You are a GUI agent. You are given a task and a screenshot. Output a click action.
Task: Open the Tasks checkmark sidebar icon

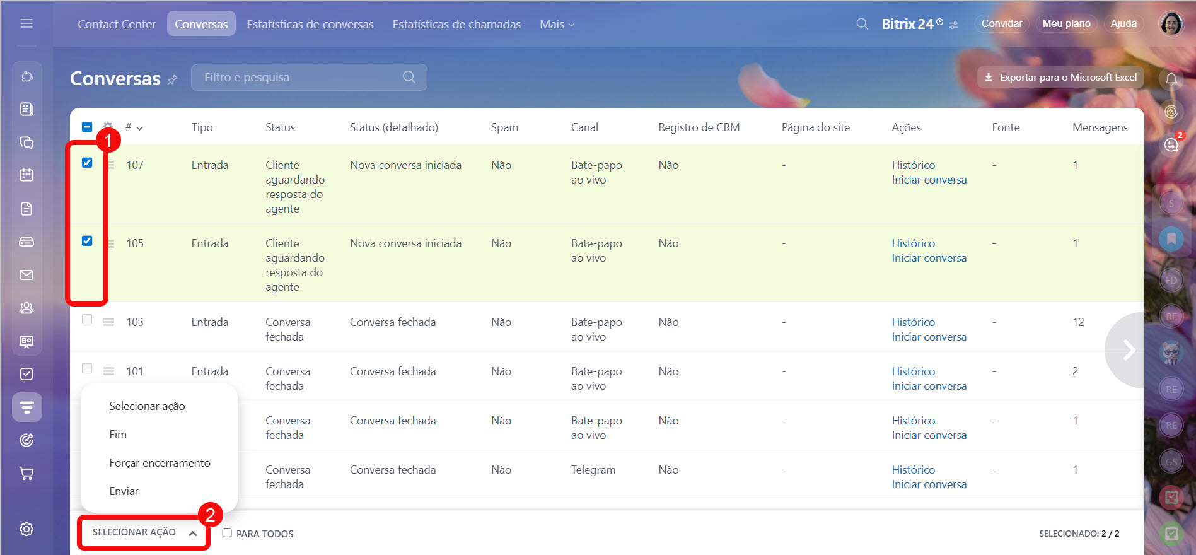coord(26,374)
